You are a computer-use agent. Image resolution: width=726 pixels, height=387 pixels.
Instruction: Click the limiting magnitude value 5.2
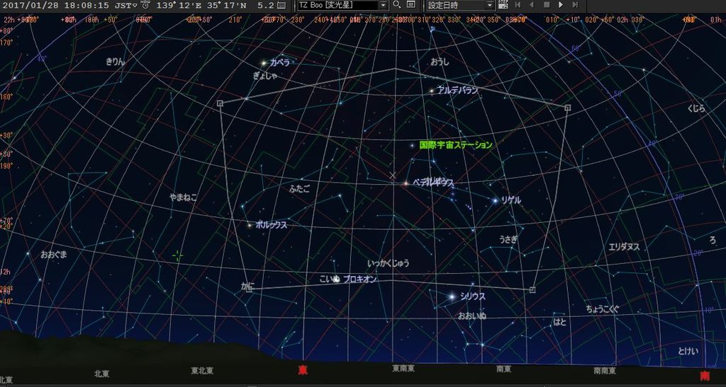tap(265, 6)
